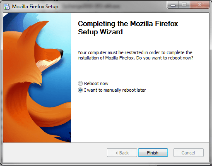Choose 'I want to manually reboot later' radio
The image size is (212, 166).
coord(80,90)
